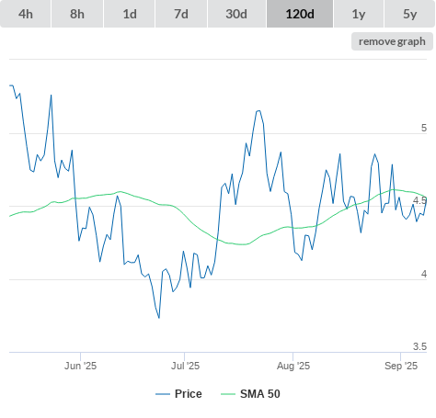Click the 3.5 y-axis value label
This screenshot has height=418, width=436.
point(419,346)
